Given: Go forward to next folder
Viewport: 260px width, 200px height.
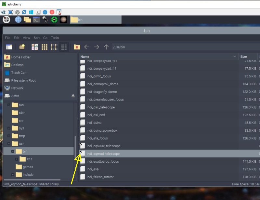Looking at the screenshot, I should point(96,47).
